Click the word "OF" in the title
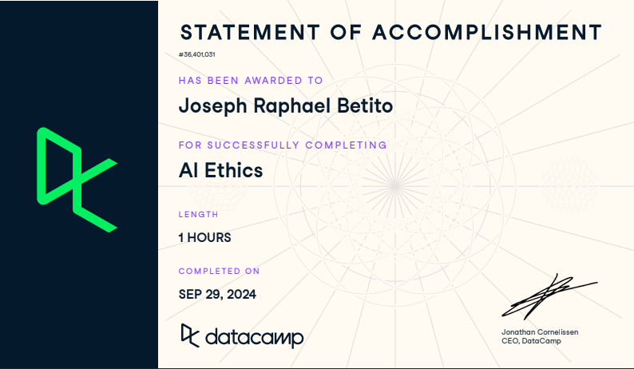The image size is (634, 369). (341, 33)
